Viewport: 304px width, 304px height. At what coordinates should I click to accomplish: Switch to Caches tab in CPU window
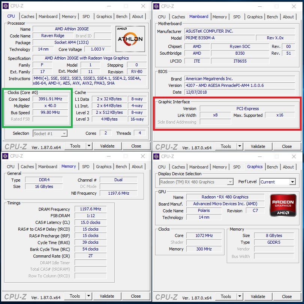coord(28,16)
